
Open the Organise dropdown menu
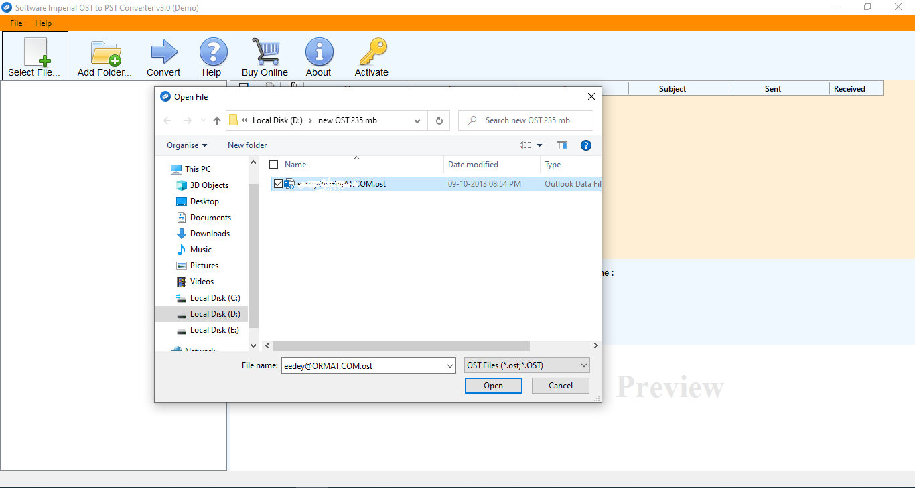click(187, 145)
